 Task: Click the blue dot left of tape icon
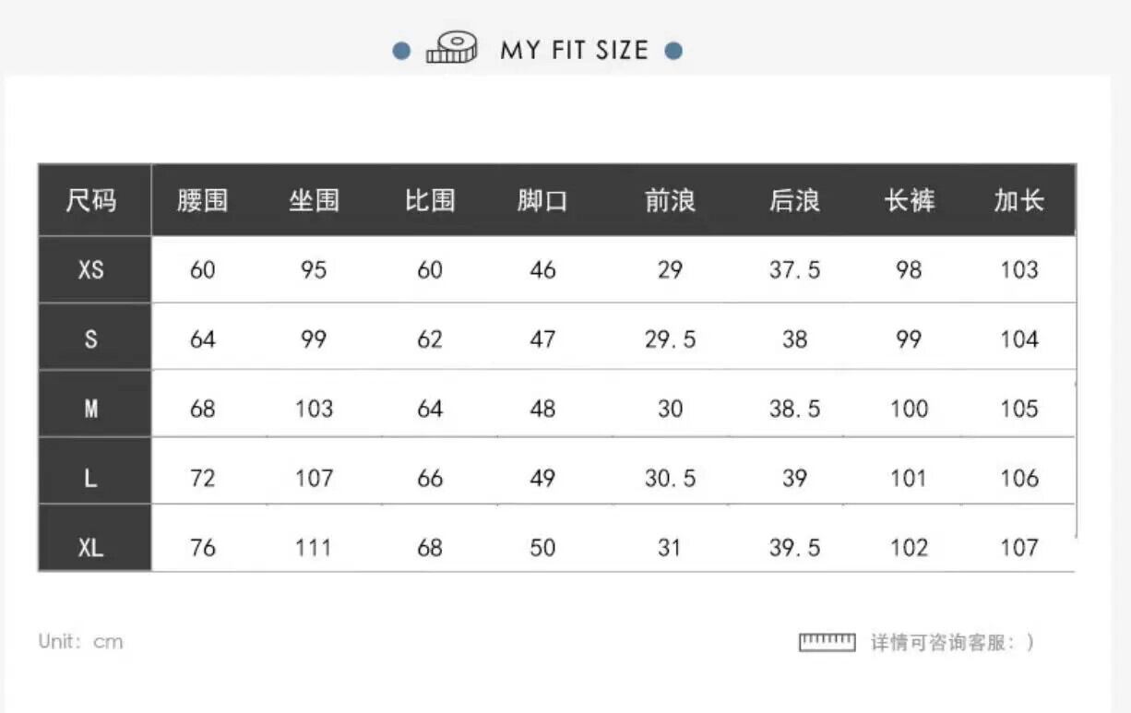(x=401, y=51)
